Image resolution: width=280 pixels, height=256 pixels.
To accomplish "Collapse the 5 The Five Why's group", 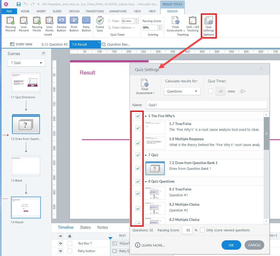I will 146,116.
